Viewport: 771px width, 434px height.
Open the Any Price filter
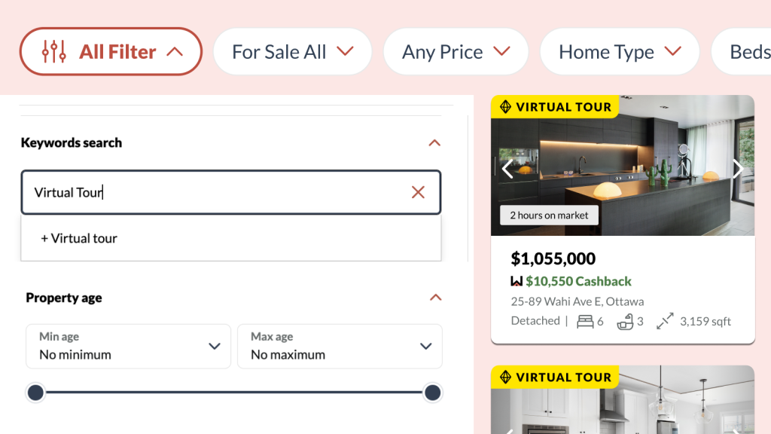pyautogui.click(x=456, y=51)
